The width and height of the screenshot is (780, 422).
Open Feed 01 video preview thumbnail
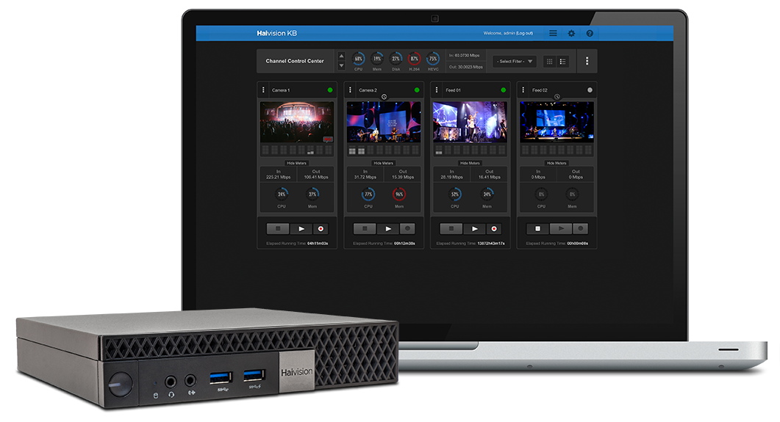[x=470, y=122]
